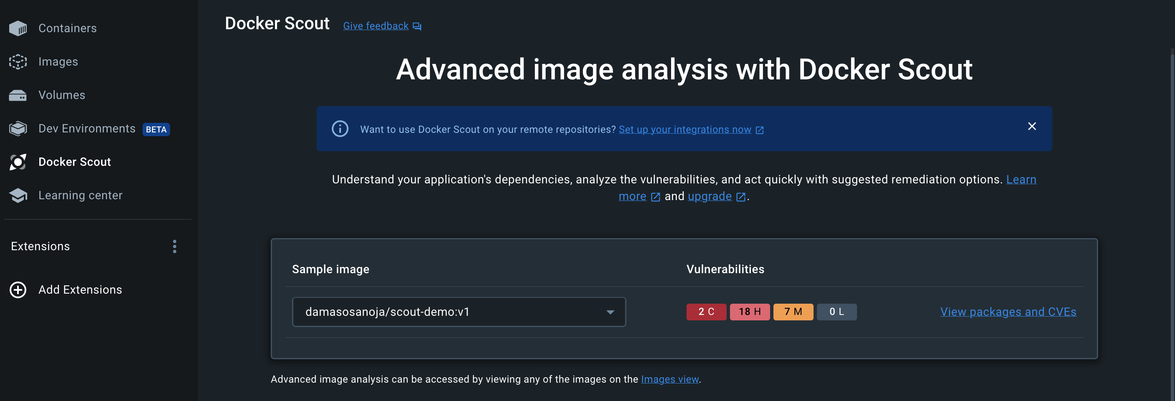This screenshot has height=401, width=1175.
Task: Click the Docker Scout sidebar icon
Action: tap(18, 162)
